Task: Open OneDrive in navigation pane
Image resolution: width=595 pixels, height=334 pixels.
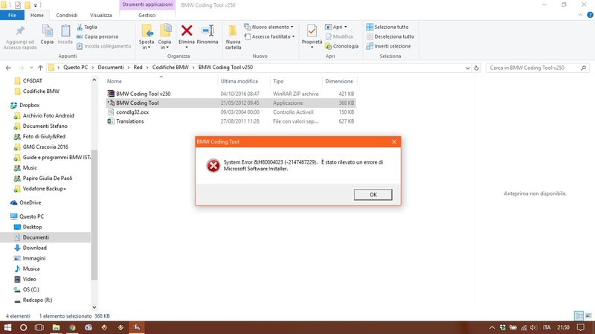Action: point(30,202)
